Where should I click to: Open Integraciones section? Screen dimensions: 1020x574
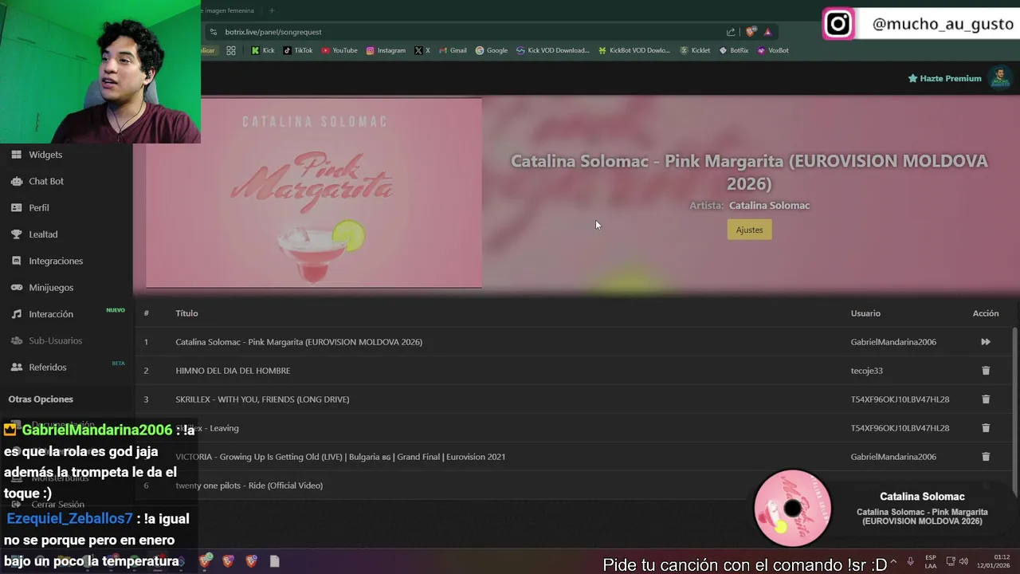[56, 261]
